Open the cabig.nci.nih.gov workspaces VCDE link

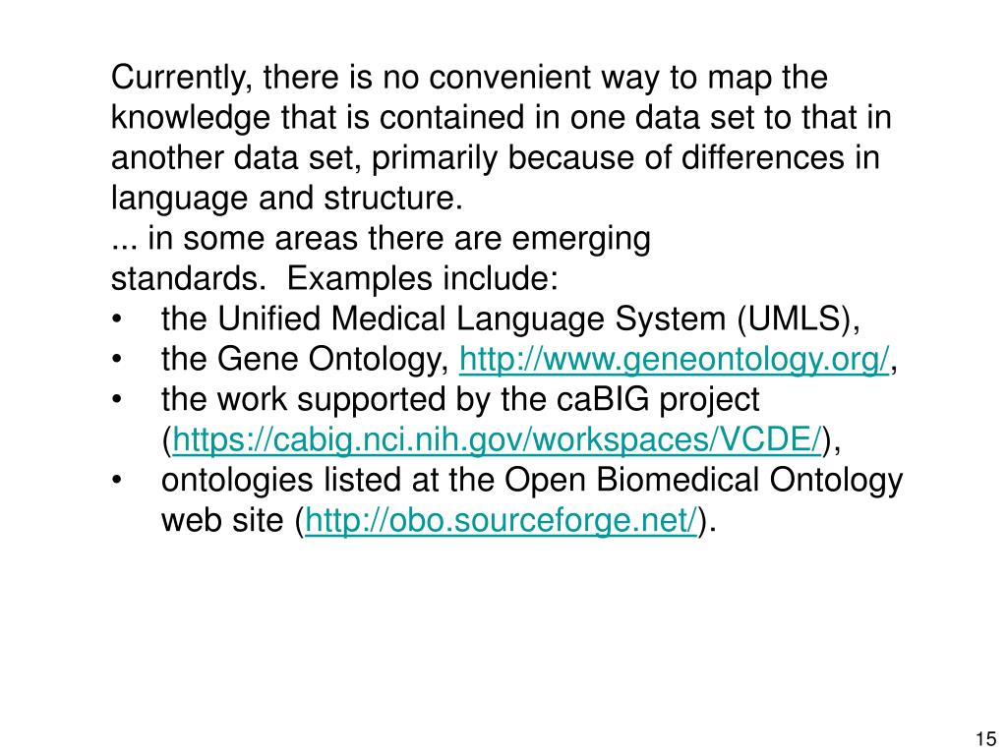(x=497, y=441)
